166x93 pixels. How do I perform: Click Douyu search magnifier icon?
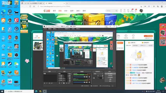[x=116, y=11]
